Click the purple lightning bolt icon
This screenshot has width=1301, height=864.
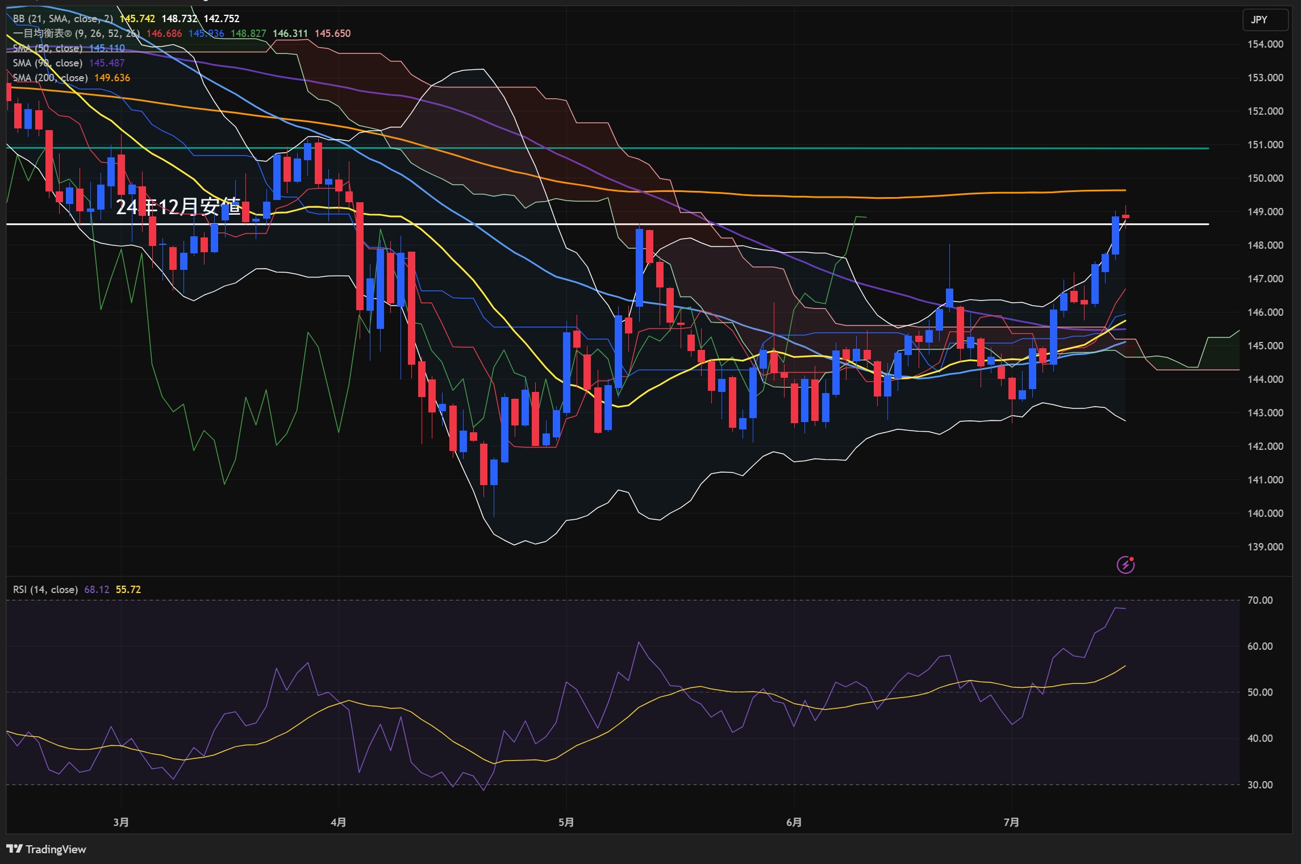(1125, 565)
